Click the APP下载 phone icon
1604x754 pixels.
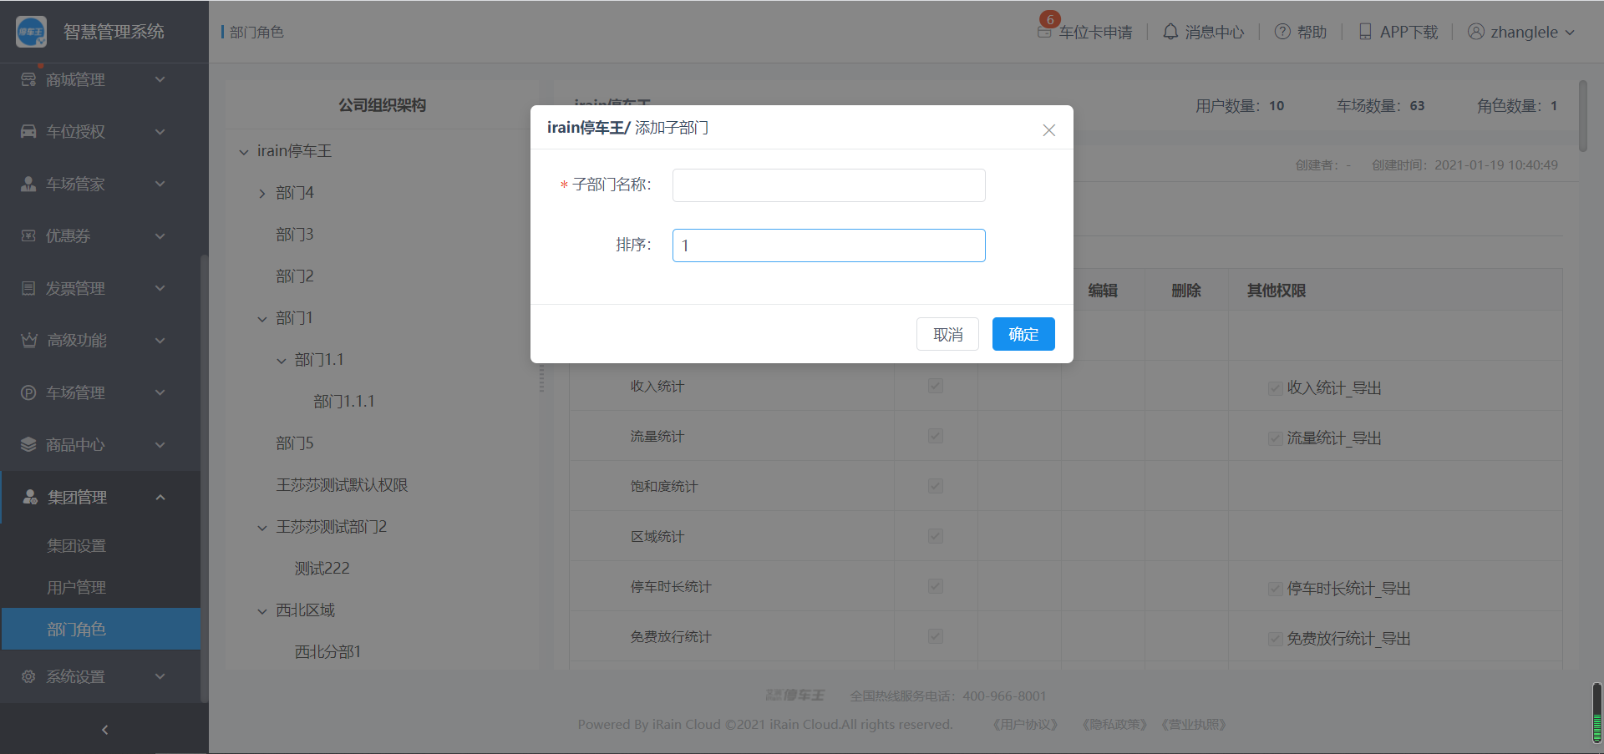click(1365, 32)
